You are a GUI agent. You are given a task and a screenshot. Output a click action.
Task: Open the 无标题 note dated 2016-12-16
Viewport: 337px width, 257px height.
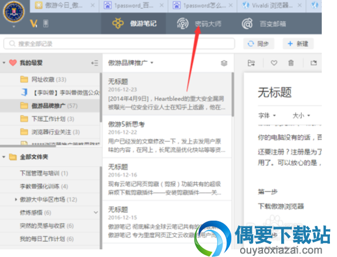(167, 179)
